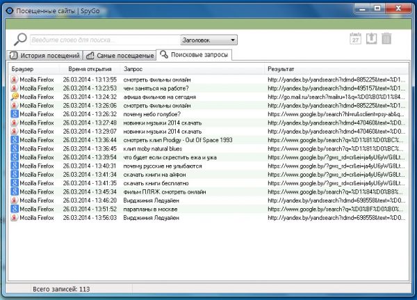This screenshot has width=417, height=300.
Task: Select query 'что будет если скрестить ежа и ужа'
Action: coord(170,157)
